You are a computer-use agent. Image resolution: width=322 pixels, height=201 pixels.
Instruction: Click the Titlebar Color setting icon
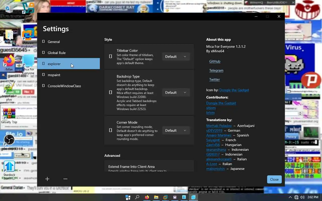click(x=110, y=57)
